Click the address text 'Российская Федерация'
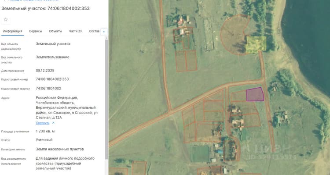 57,98
